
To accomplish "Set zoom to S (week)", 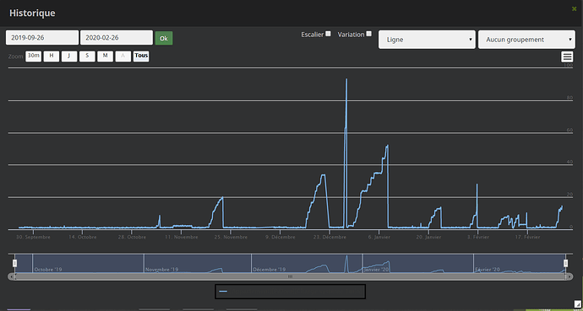I will click(87, 56).
